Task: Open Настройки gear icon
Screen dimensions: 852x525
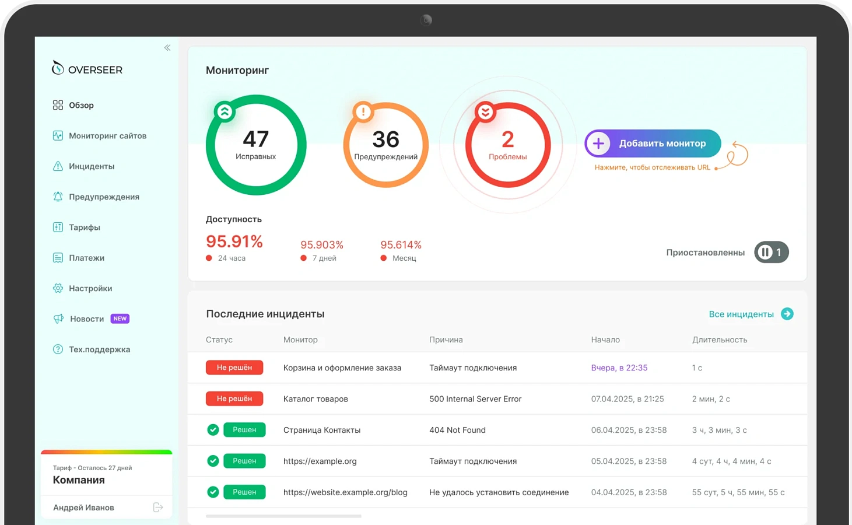Action: [58, 288]
